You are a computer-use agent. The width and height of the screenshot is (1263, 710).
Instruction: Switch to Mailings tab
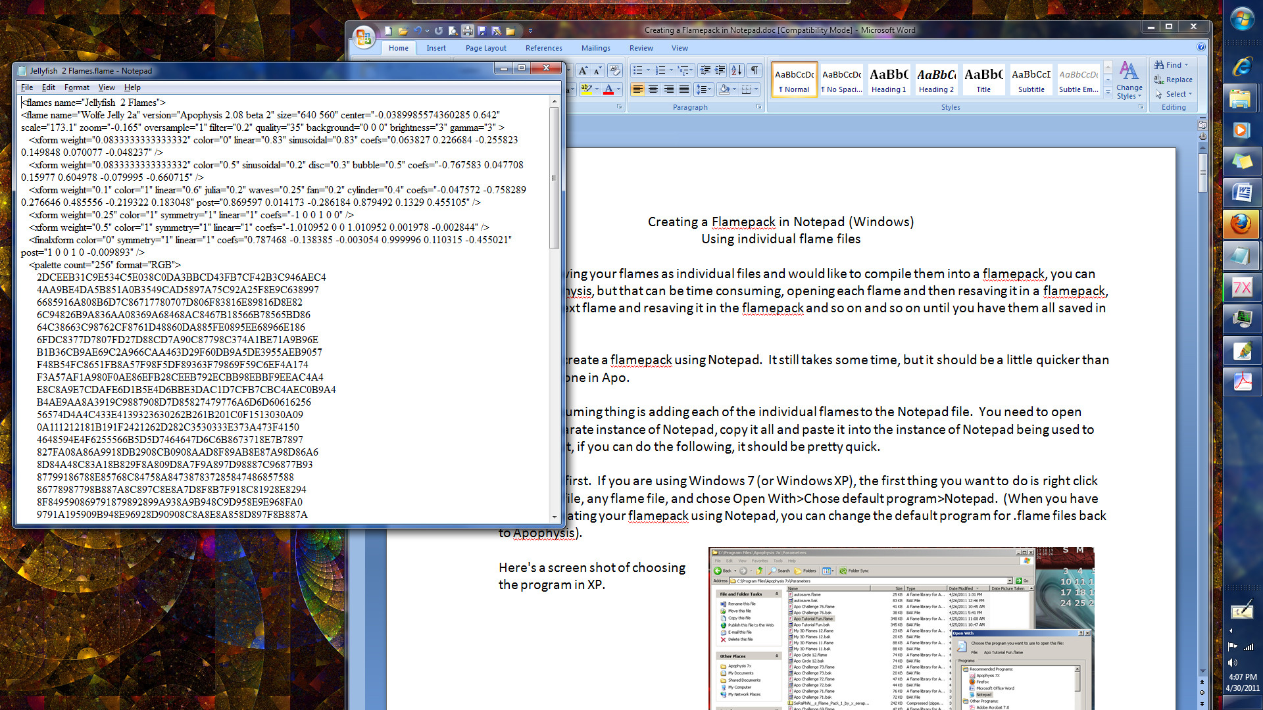pyautogui.click(x=595, y=48)
